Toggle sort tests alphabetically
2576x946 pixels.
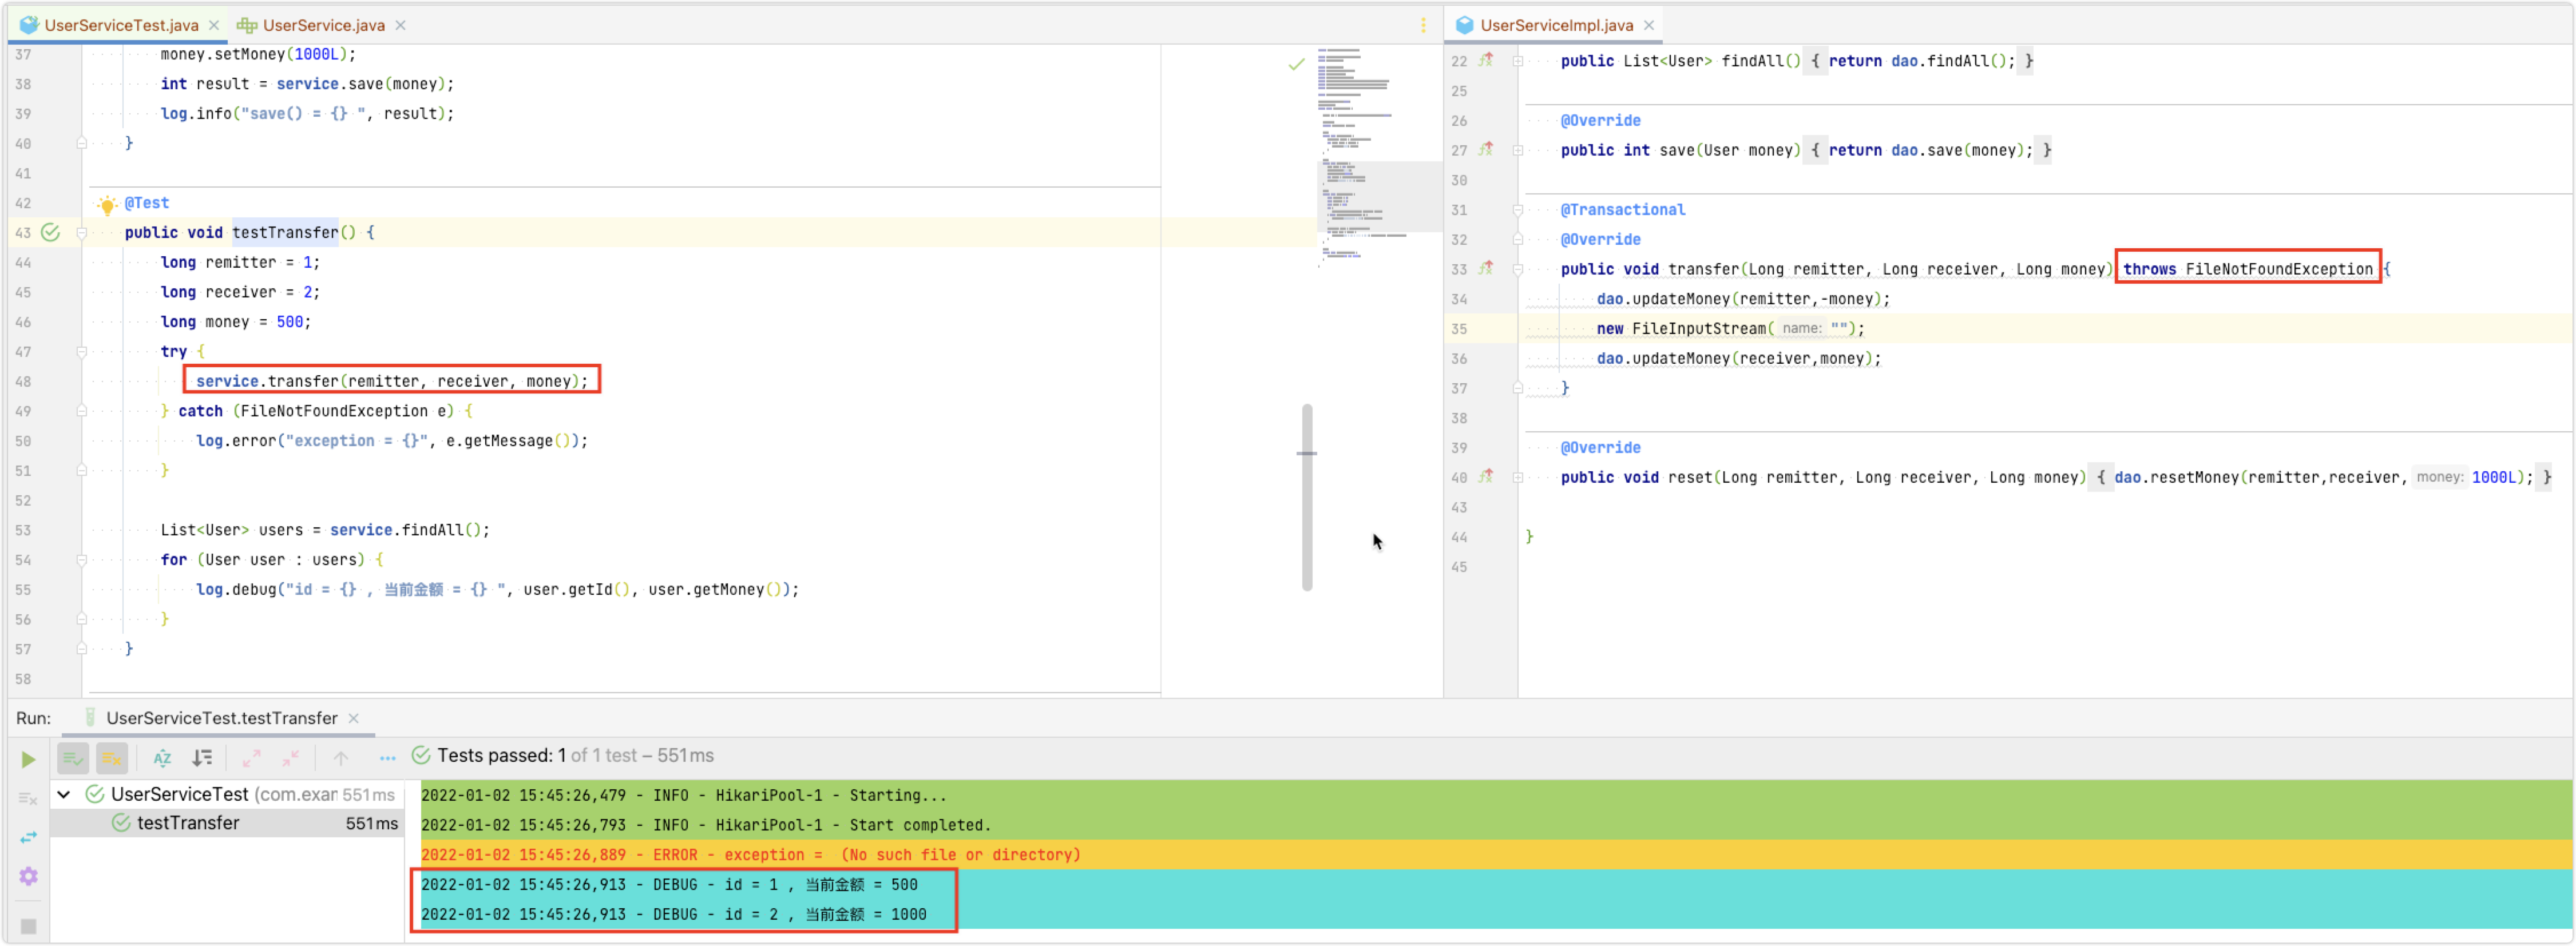162,759
